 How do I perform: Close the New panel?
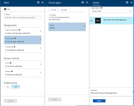tap(42, 3)
